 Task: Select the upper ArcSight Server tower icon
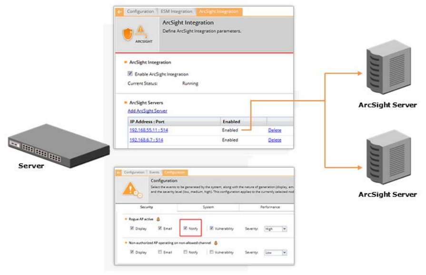(388, 67)
